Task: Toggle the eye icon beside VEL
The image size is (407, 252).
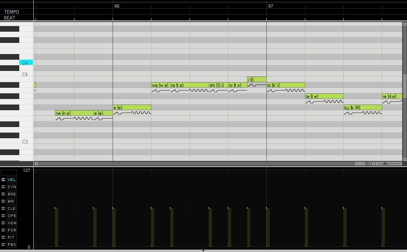Action: [x=3, y=179]
